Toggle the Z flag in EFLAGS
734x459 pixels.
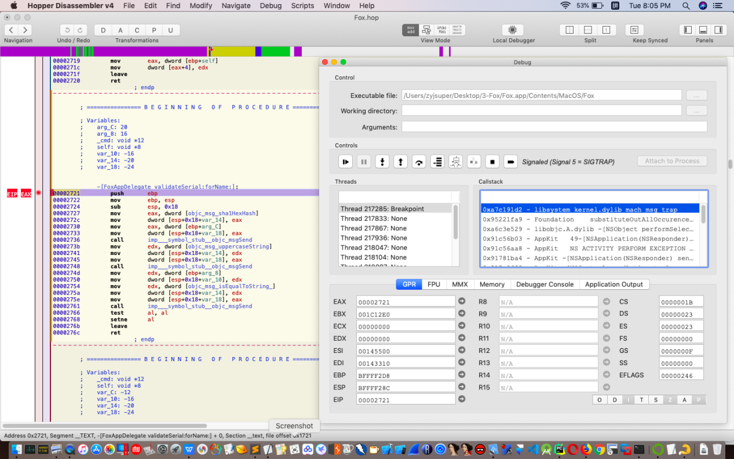670,400
